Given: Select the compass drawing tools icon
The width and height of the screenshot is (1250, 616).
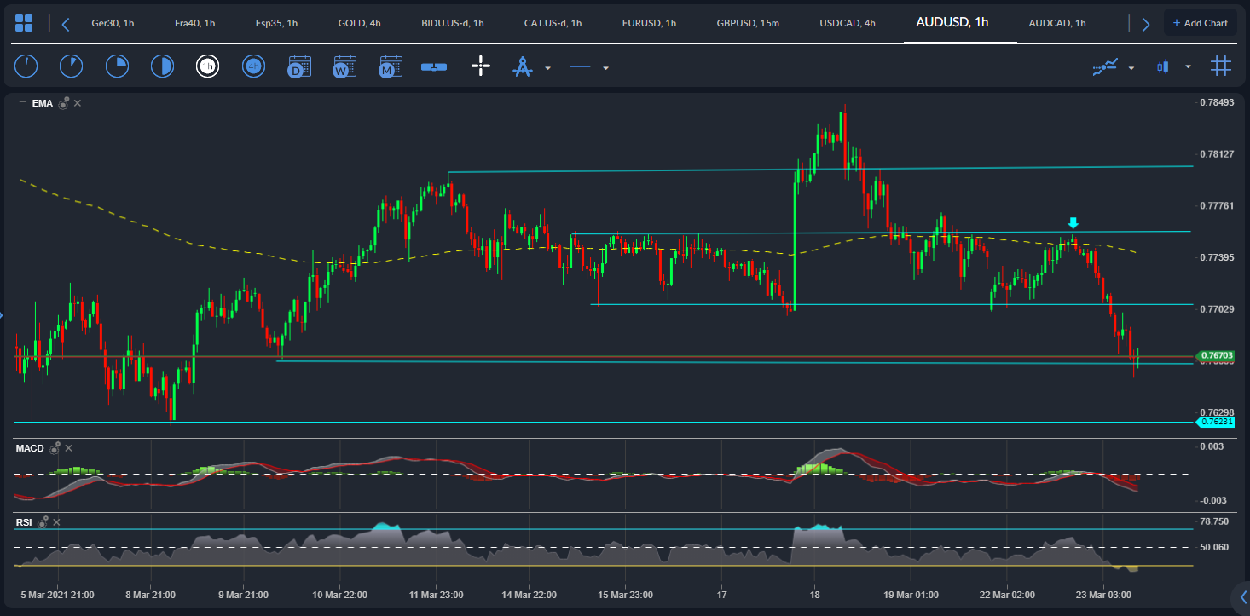Looking at the screenshot, I should pyautogui.click(x=522, y=66).
